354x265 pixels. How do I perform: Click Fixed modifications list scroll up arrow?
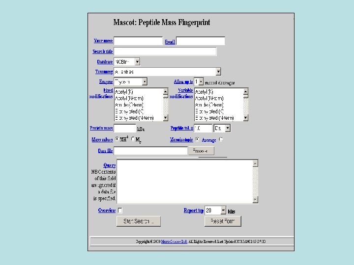166,91
